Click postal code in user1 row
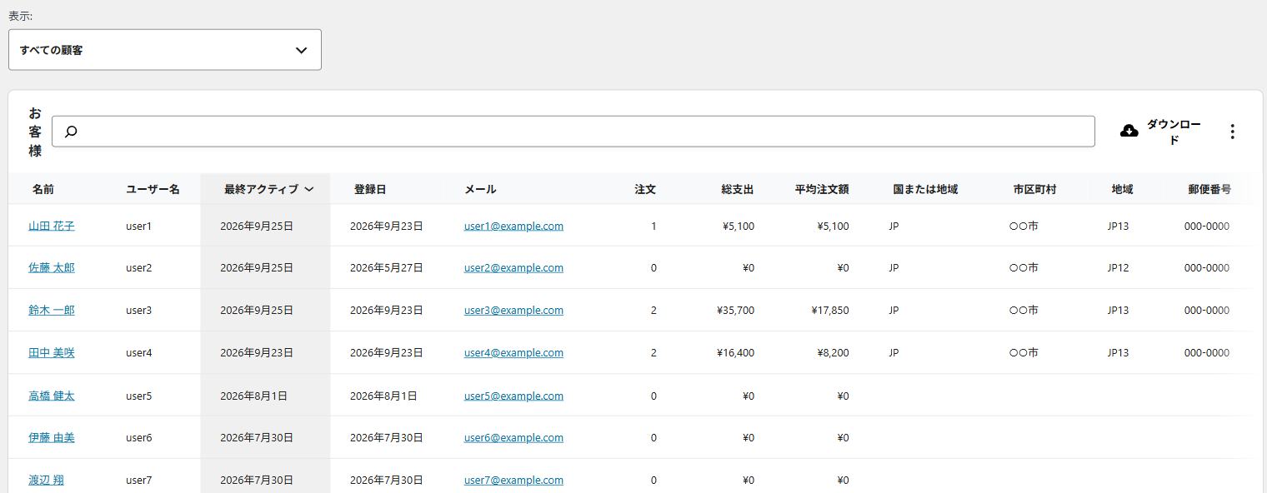Image resolution: width=1267 pixels, height=493 pixels. [x=1206, y=226]
